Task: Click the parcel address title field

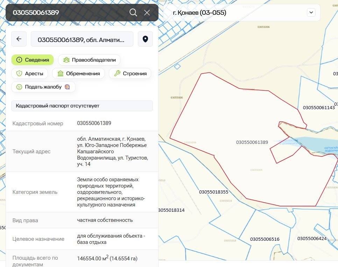Action: coord(82,39)
